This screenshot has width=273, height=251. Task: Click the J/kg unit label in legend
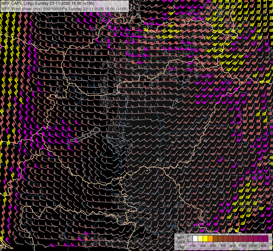coord(180,247)
